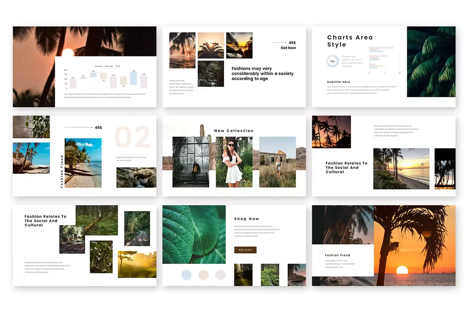Click the 145 bar in the waterfall chart

(133, 79)
